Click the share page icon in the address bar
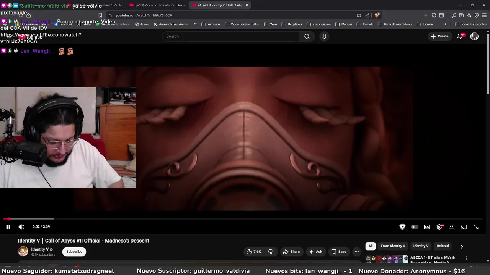490x275 pixels. click(x=367, y=15)
